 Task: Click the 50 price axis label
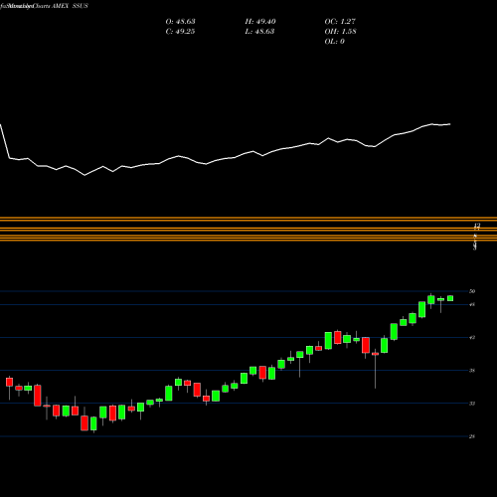[x=472, y=291]
